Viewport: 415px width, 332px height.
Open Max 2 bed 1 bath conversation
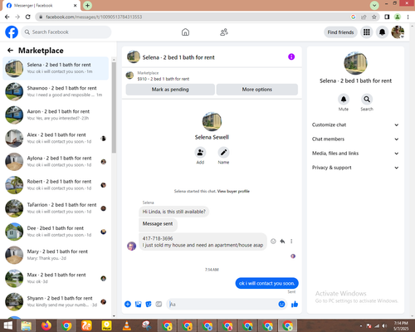56,278
